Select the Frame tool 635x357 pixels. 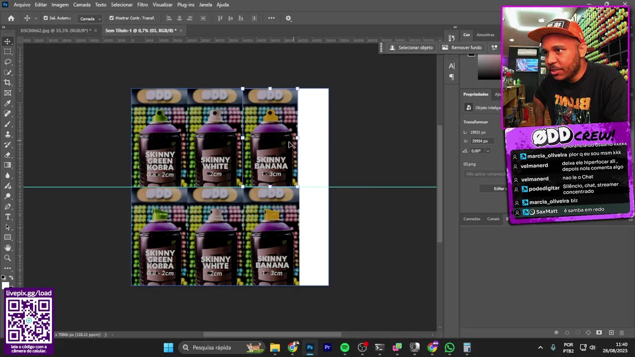coord(7,93)
